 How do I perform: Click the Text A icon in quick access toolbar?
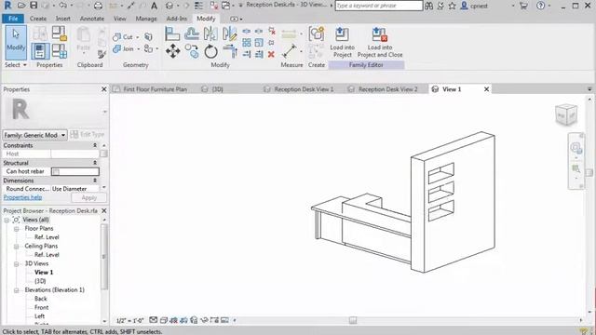click(154, 6)
